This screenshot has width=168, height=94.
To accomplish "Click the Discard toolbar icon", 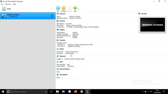I will [70, 8].
